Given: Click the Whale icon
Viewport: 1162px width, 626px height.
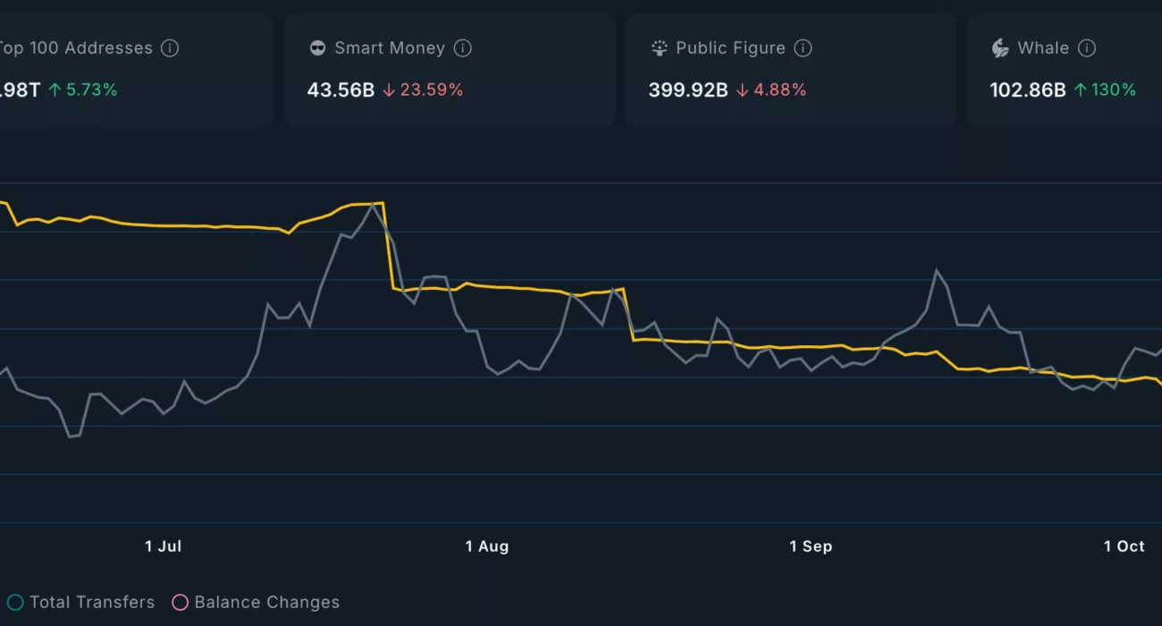Looking at the screenshot, I should tap(1000, 48).
